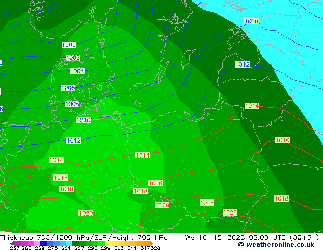Click the blue 1008 isobar label
This screenshot has height=250, width=323.
click(72, 104)
